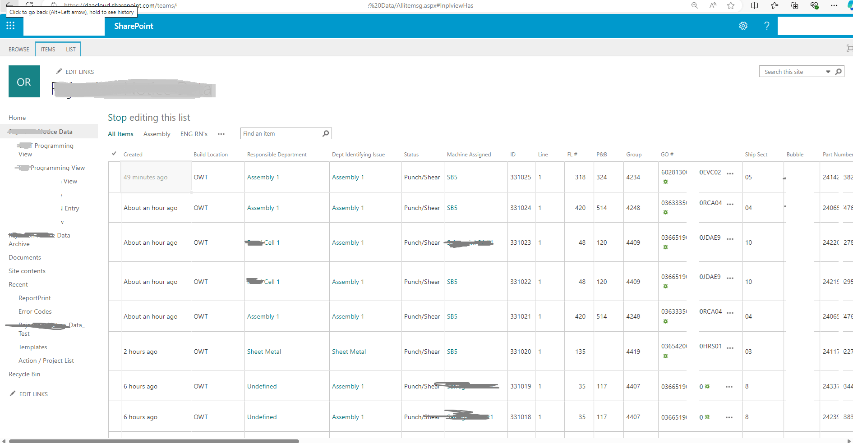Open the browser collections icon
This screenshot has height=443, width=853.
pyautogui.click(x=794, y=5)
